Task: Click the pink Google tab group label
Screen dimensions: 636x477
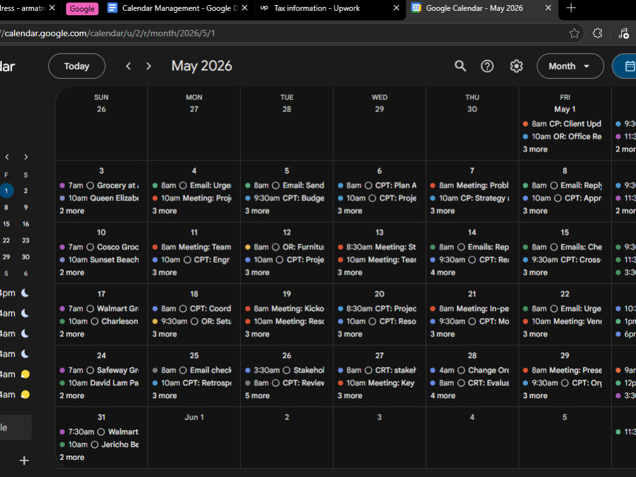Action: point(82,8)
